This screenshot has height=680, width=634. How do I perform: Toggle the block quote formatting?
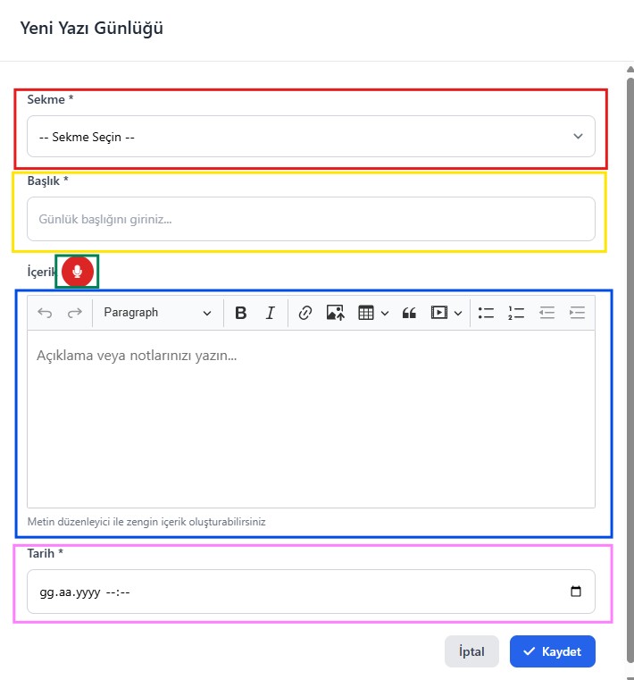point(409,313)
